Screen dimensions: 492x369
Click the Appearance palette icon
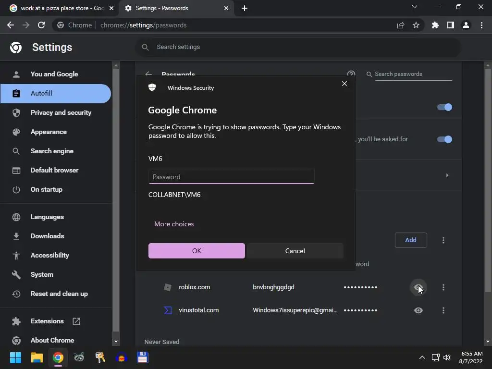[16, 132]
